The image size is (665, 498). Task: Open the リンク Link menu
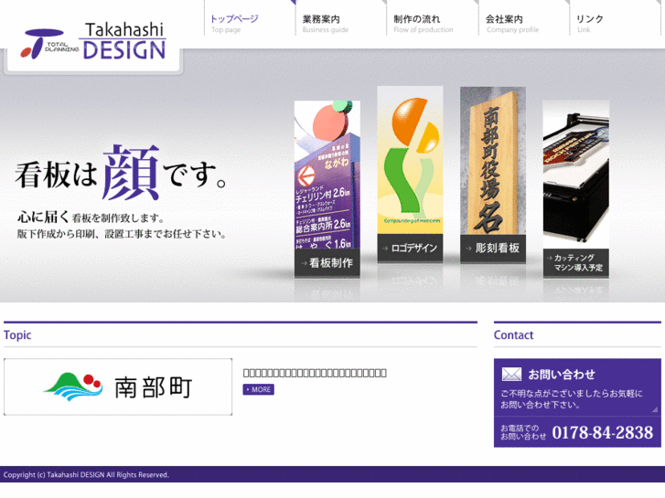(589, 24)
